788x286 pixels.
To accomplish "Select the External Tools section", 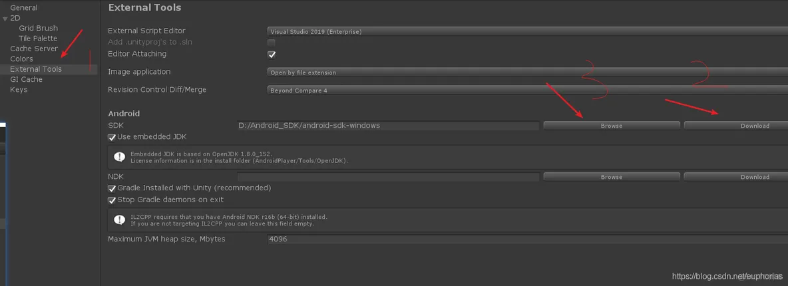I will point(36,69).
